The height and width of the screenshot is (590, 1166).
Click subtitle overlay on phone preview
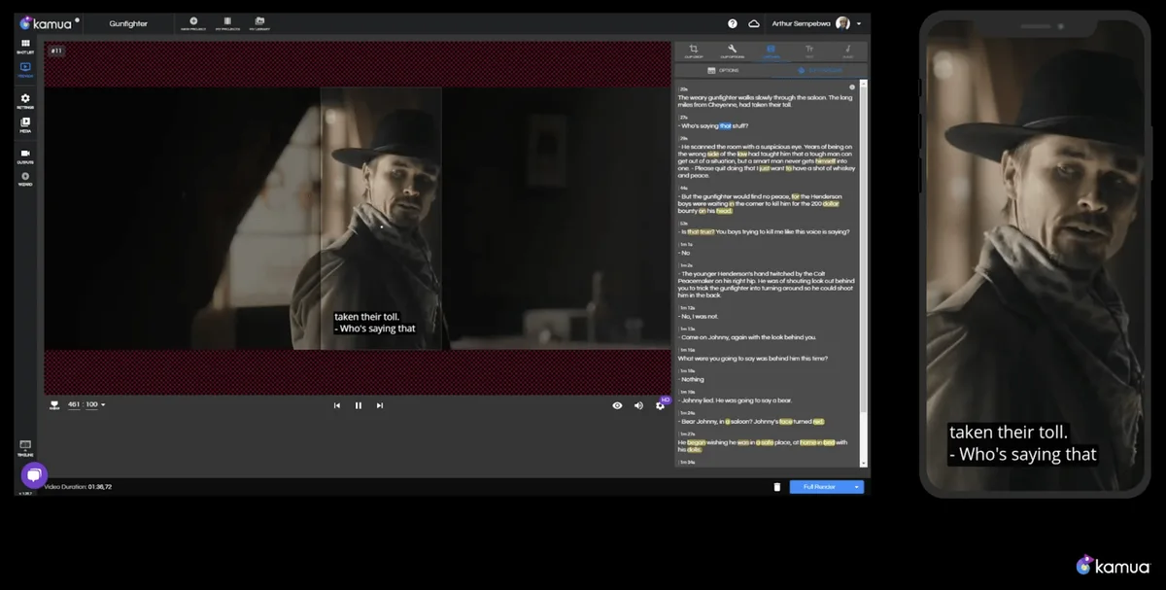(1022, 443)
